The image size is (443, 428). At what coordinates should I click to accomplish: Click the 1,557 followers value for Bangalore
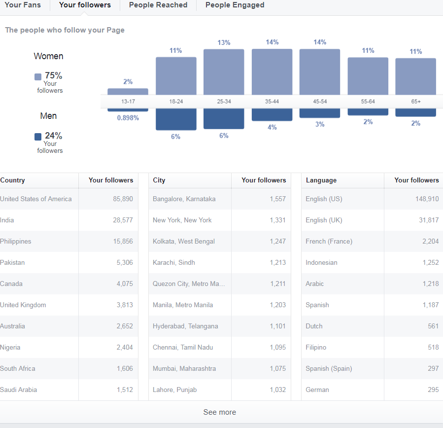point(278,199)
